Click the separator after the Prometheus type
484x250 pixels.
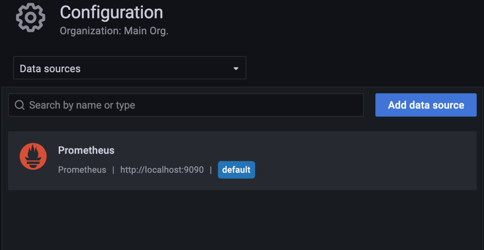tap(113, 170)
